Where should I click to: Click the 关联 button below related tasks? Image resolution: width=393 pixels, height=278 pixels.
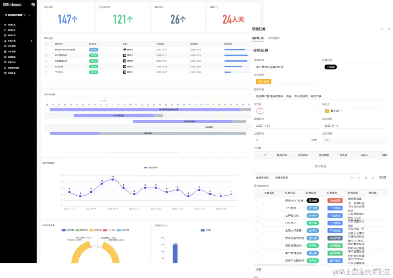coord(259,269)
